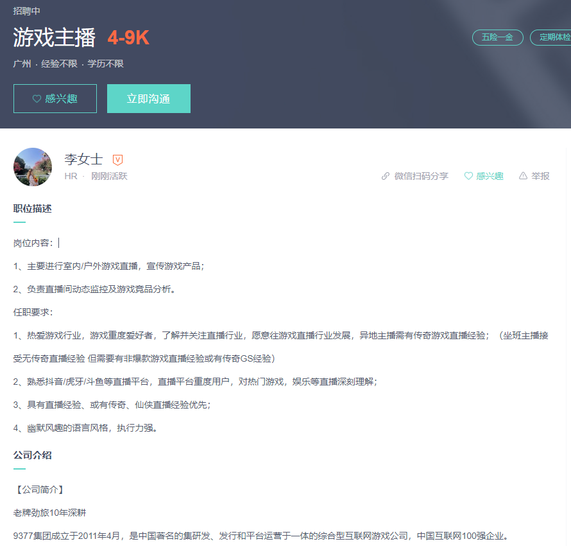Click the orange verified badge beside 李女士
Image resolution: width=571 pixels, height=546 pixels.
pyautogui.click(x=117, y=160)
